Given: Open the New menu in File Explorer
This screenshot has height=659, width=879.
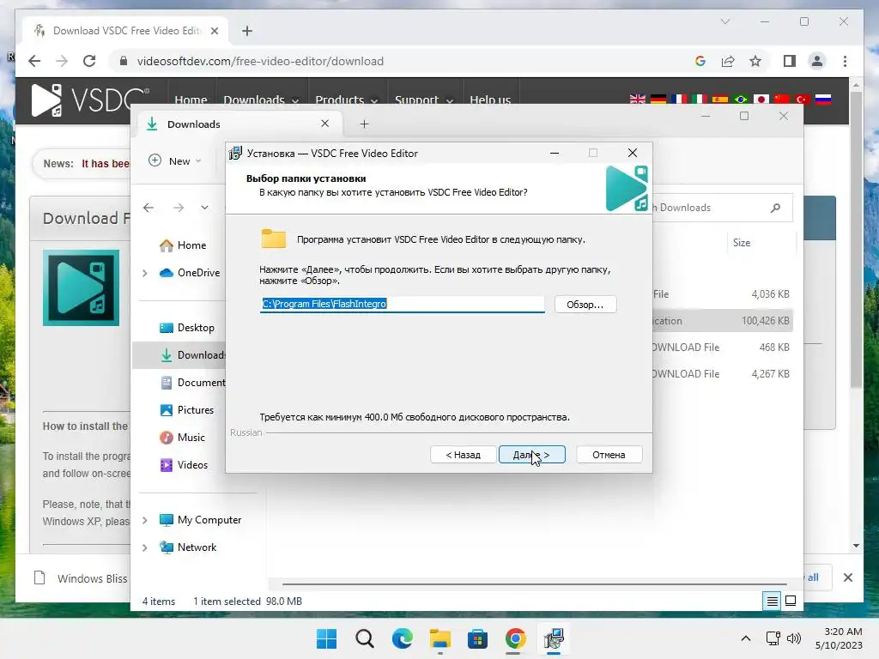Looking at the screenshot, I should pos(175,160).
